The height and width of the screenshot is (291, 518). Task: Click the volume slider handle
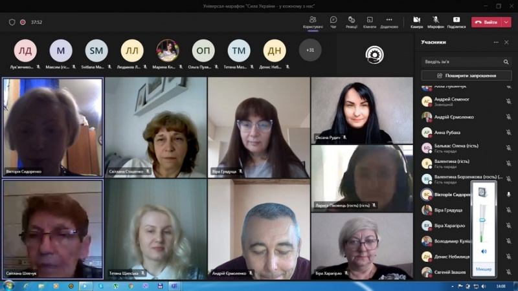[x=483, y=220]
